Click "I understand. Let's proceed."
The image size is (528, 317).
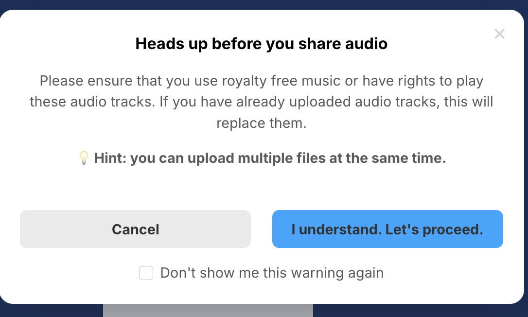click(x=387, y=229)
